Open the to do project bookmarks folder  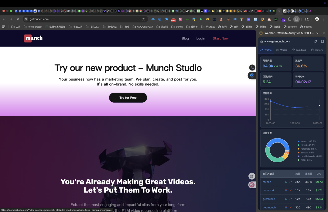click(33, 27)
